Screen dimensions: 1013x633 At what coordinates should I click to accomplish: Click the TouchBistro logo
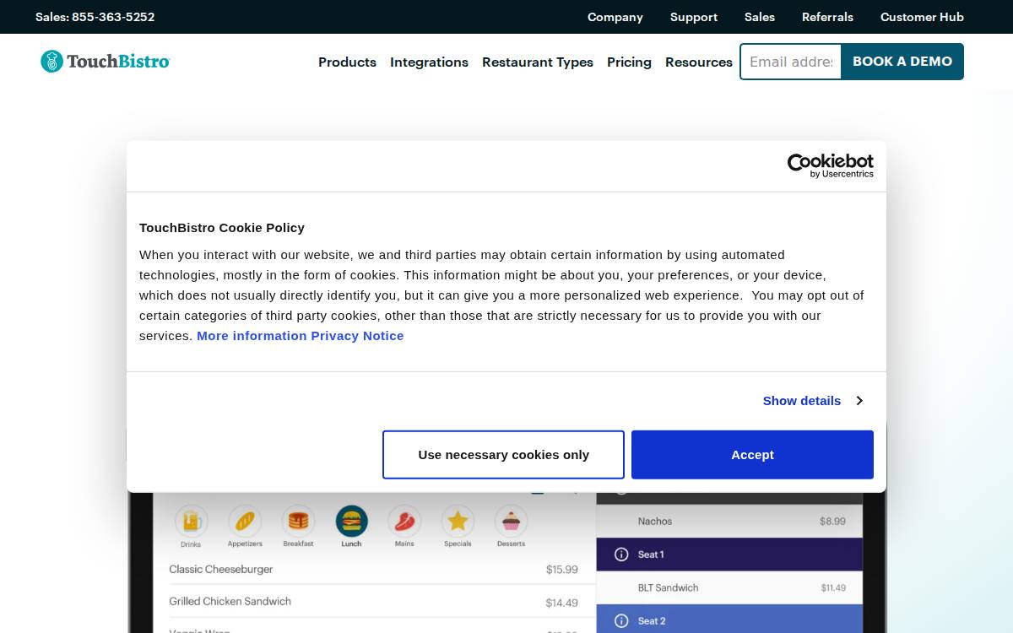click(x=106, y=62)
